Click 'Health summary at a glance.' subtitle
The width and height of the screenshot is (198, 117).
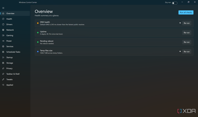tap(47, 15)
